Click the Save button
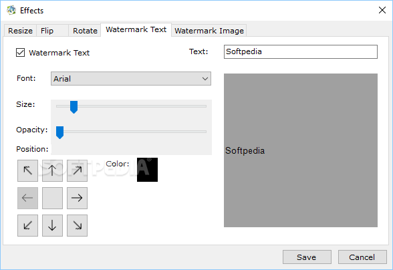 point(307,257)
